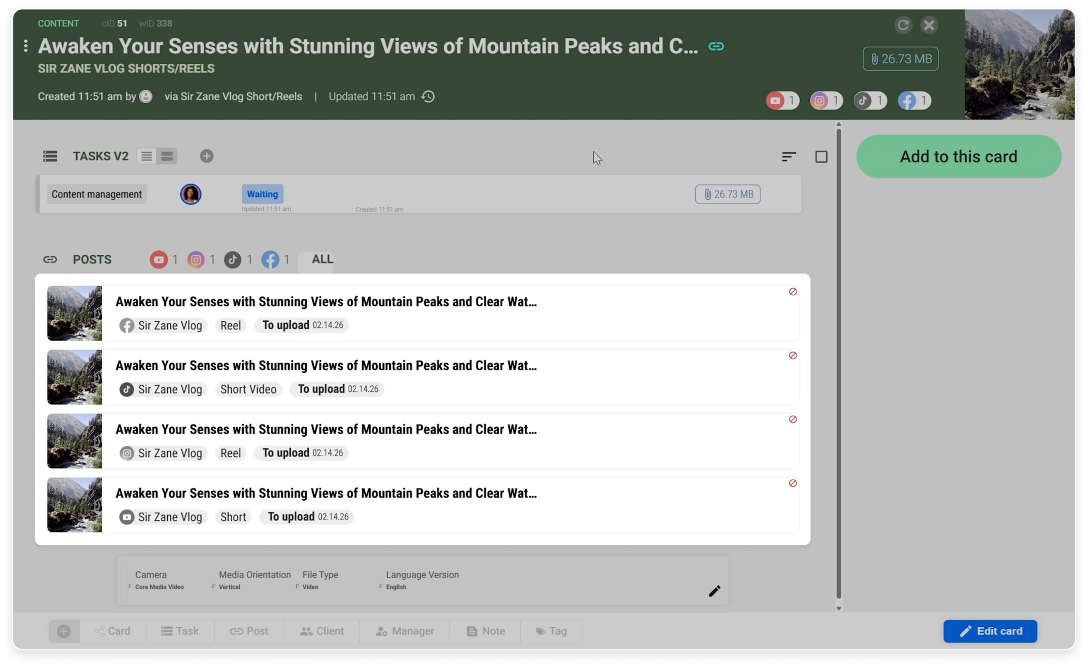This screenshot has height=666, width=1088.
Task: Open update history clock icon
Action: click(x=428, y=97)
